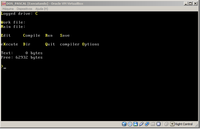
Task: Minimize the VirtualBox window
Action: 186,4
